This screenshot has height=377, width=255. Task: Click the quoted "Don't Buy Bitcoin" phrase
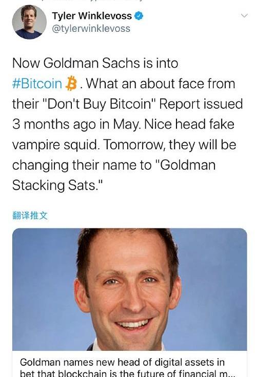[x=100, y=104]
